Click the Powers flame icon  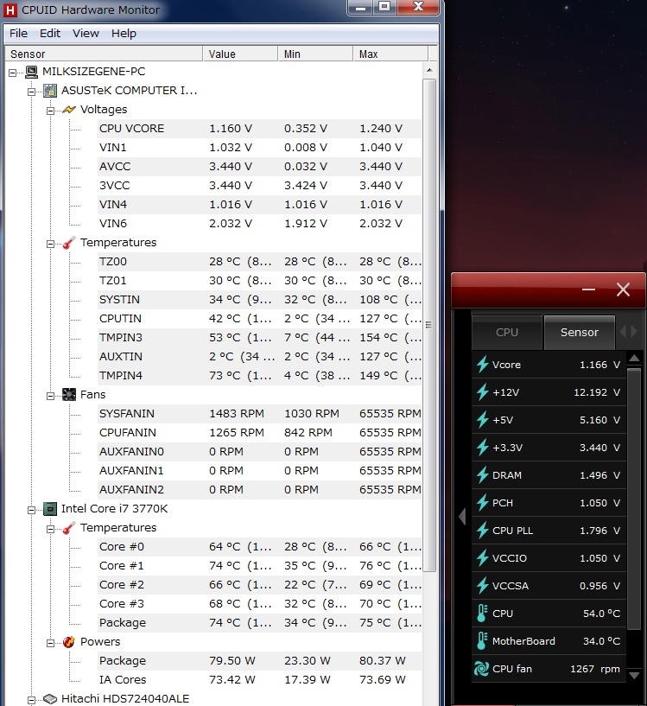coord(68,642)
